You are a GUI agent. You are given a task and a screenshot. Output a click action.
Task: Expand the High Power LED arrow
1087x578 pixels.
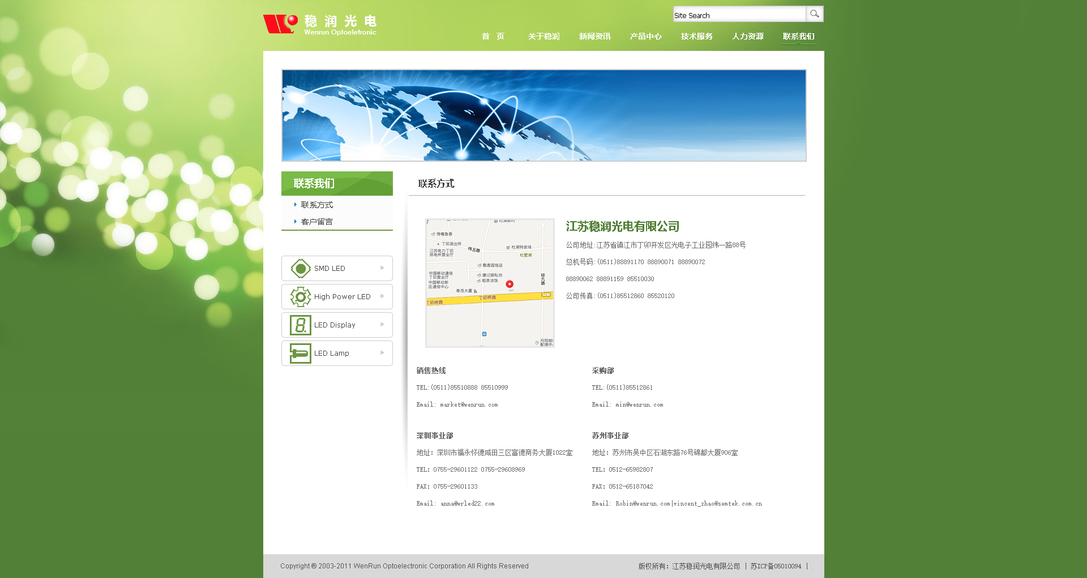383,296
